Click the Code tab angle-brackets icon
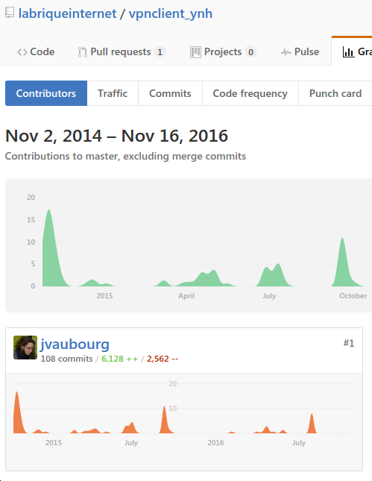Image resolution: width=372 pixels, height=481 pixels. coord(22,52)
